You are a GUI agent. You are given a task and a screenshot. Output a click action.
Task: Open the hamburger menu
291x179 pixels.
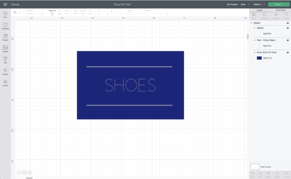pyautogui.click(x=5, y=4)
